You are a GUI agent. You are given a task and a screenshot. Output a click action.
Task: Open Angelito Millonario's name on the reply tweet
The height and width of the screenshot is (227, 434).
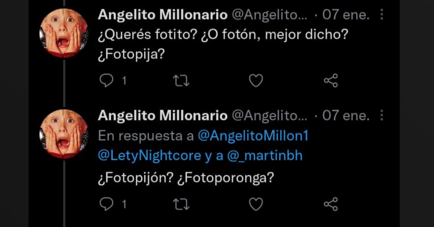162,116
